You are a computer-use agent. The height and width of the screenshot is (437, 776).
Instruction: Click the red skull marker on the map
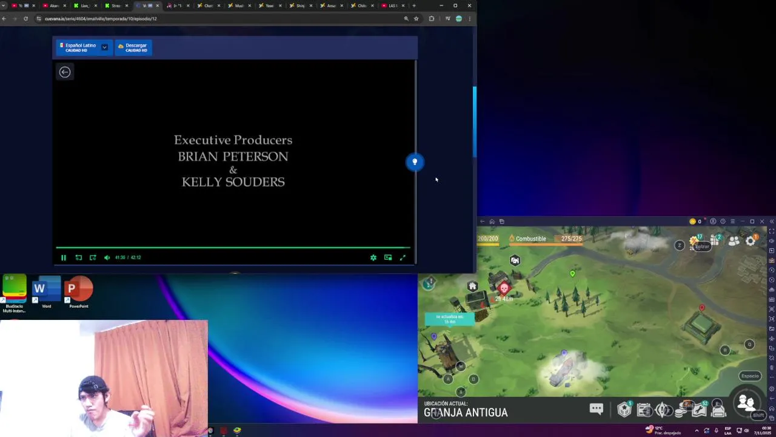503,289
